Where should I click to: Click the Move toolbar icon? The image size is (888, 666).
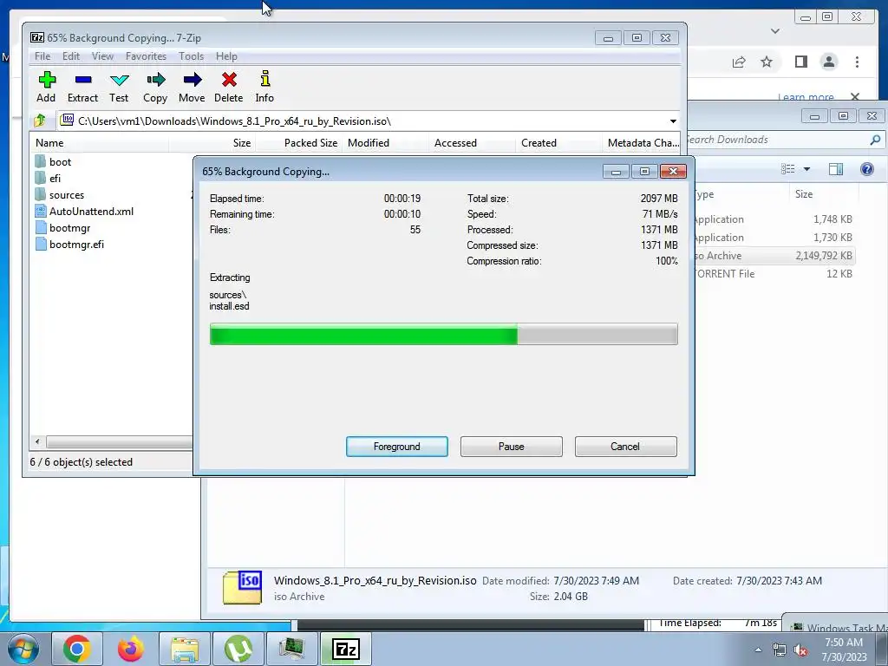pos(192,87)
